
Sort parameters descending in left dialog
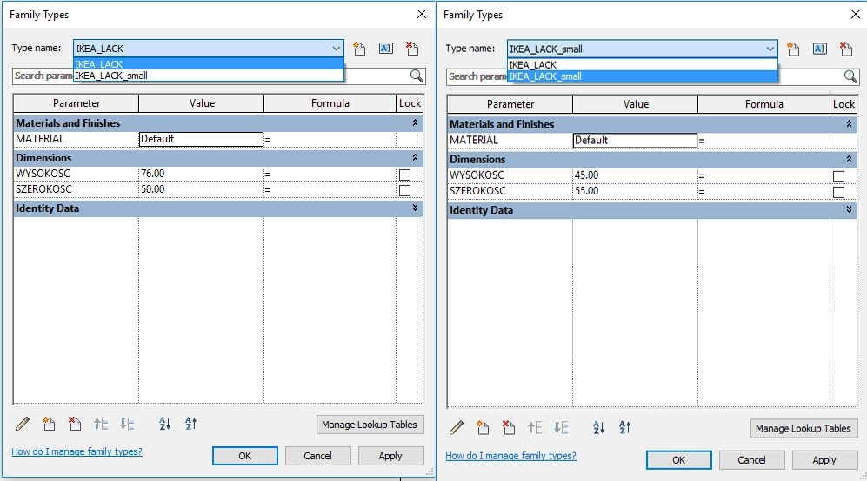click(x=190, y=424)
